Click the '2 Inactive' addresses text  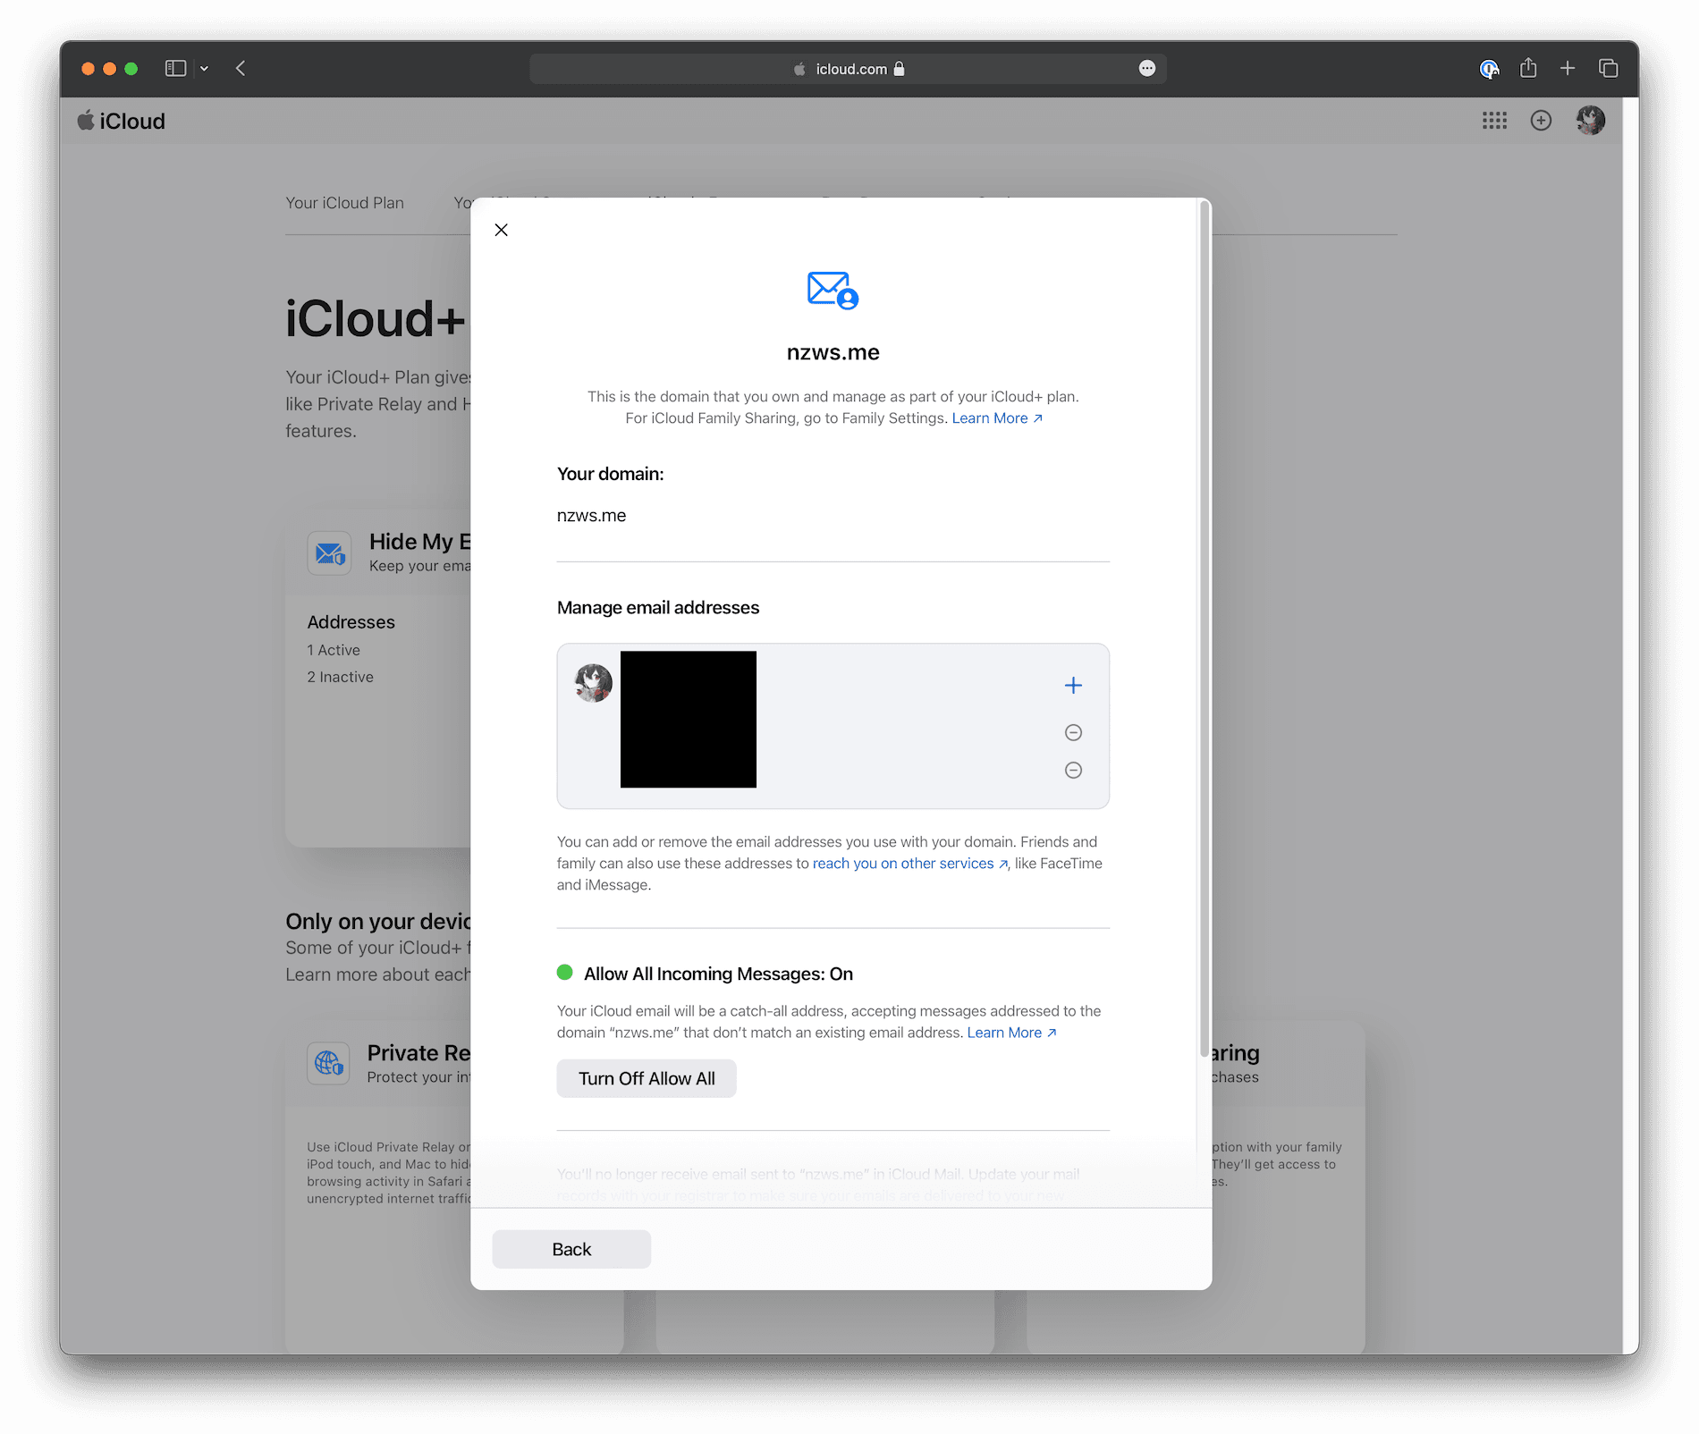(341, 677)
